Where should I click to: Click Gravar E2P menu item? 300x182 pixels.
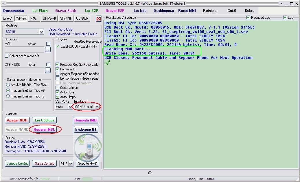(x=115, y=11)
